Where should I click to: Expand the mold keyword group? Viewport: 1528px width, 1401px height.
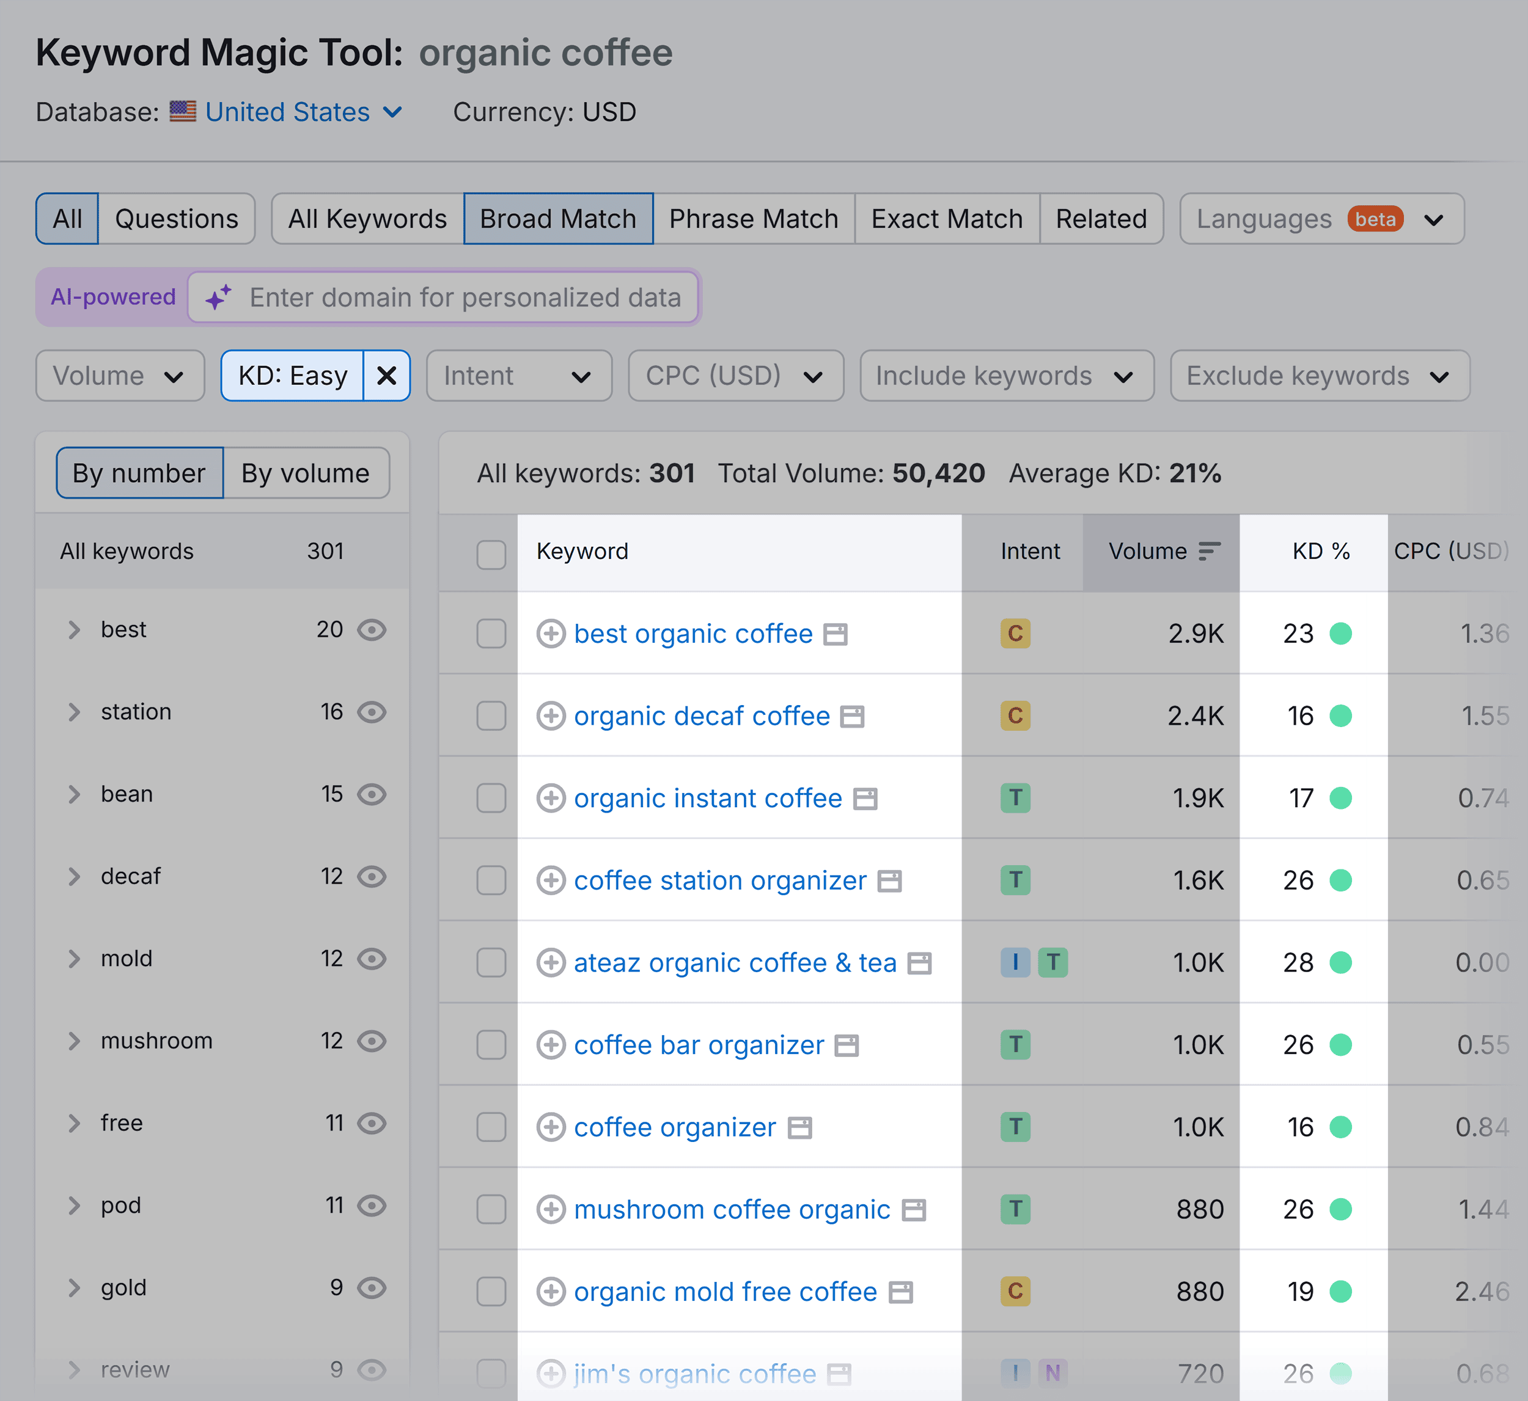[x=73, y=959]
